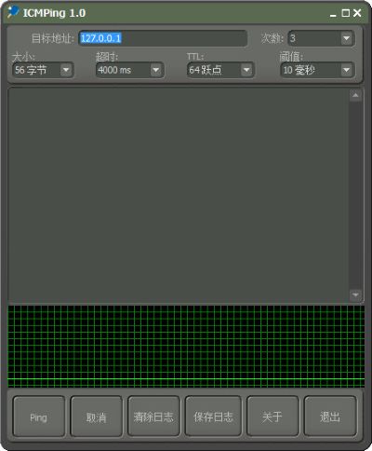Click the log scrollbar up arrow
The image size is (372, 451).
tap(355, 95)
